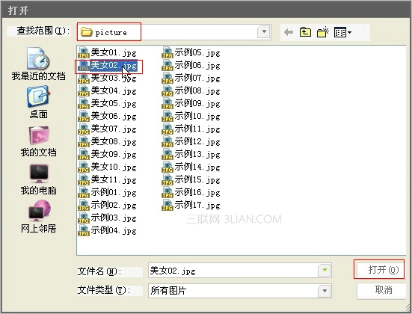Click the Open (打开) button

380,270
